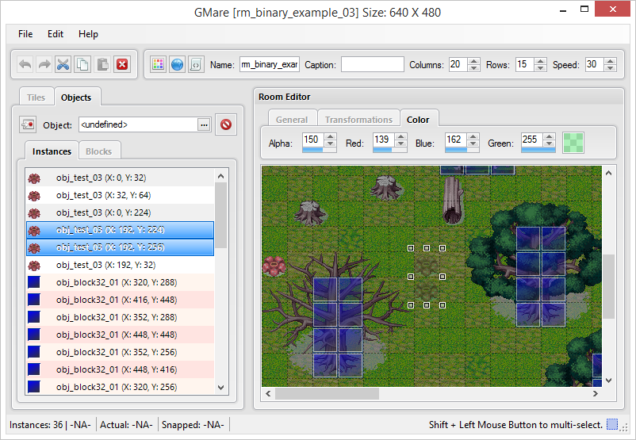Click the red flower instance in room

(x=274, y=266)
